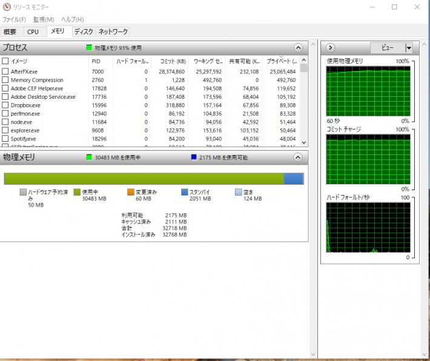
Task: Click the ビュー button
Action: [x=387, y=48]
